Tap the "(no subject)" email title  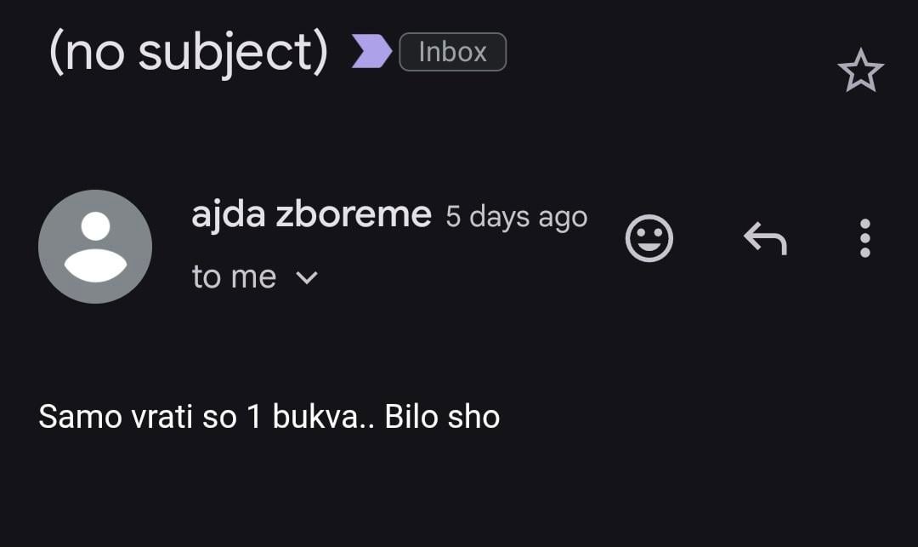click(x=189, y=52)
